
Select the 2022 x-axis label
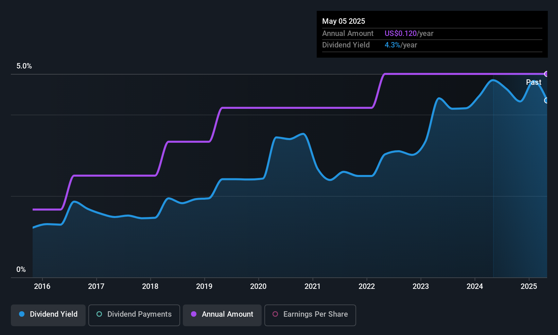[367, 286]
